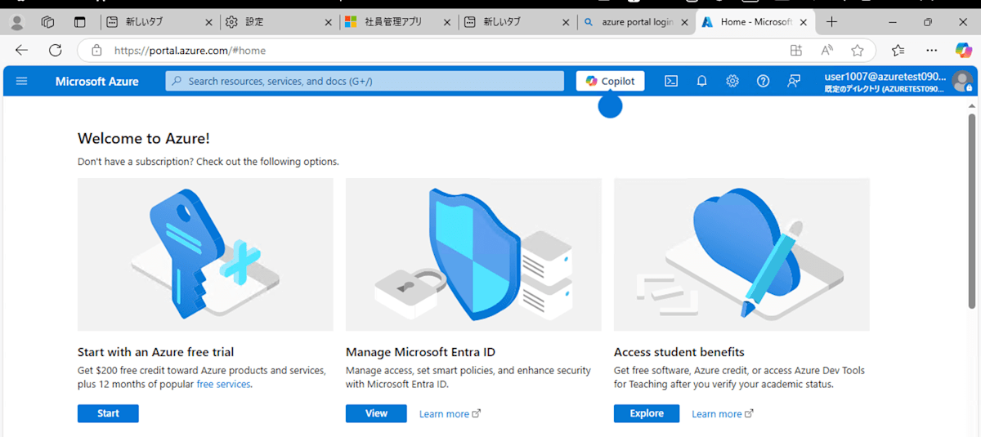Open the workspaces icon
Image resolution: width=981 pixels, height=437 pixels.
pyautogui.click(x=47, y=22)
